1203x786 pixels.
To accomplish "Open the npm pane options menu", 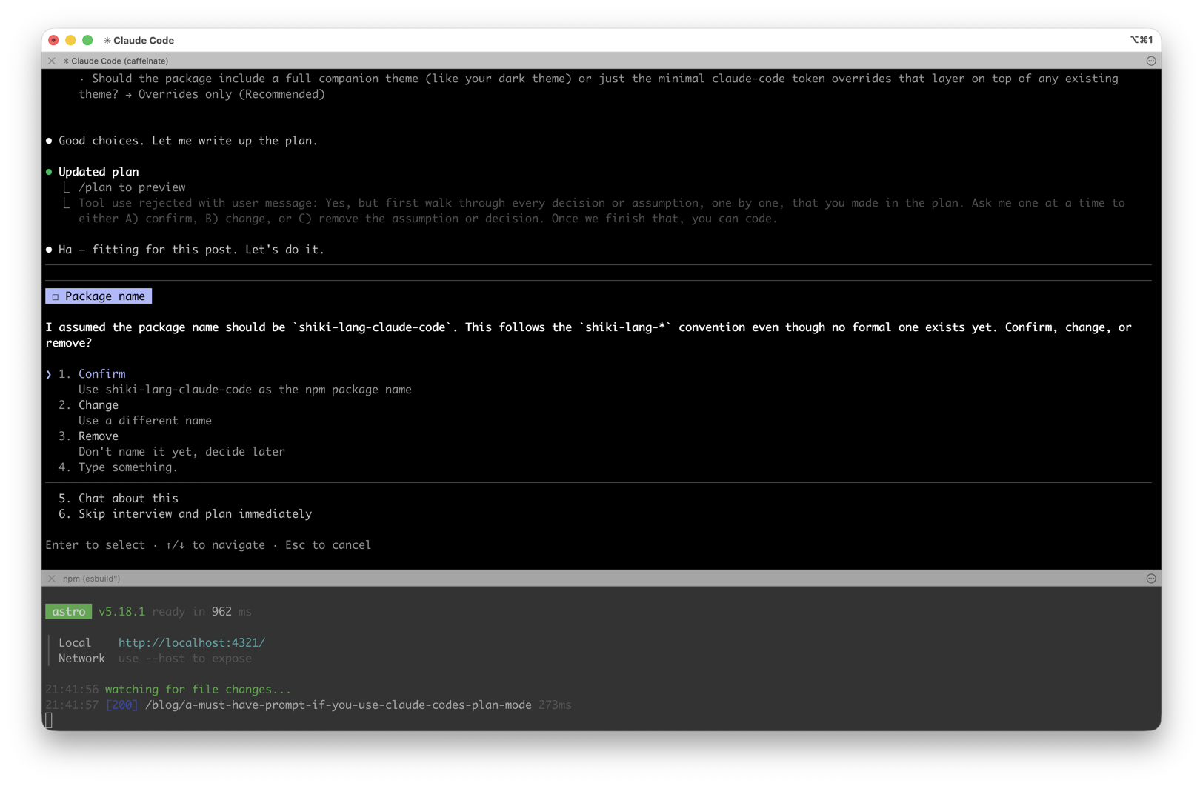I will tap(1150, 579).
